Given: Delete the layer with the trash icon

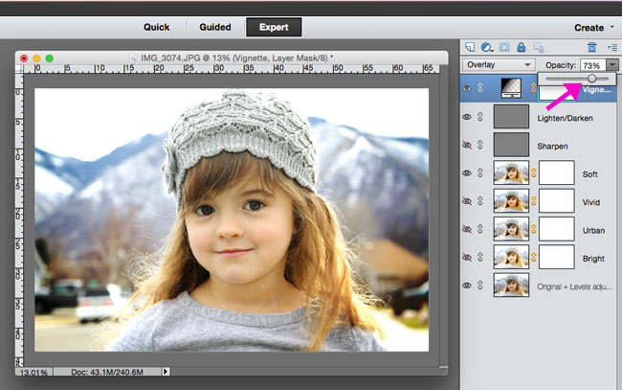Looking at the screenshot, I should tap(591, 47).
